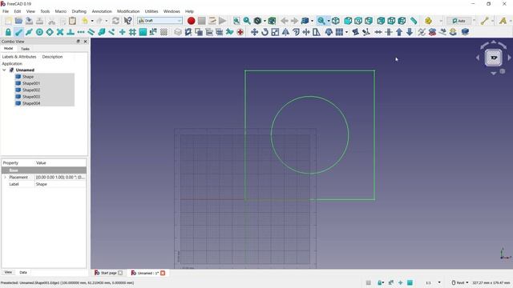Select the Draft Upgrade up-arrow tool
The image size is (513, 288).
(x=399, y=32)
